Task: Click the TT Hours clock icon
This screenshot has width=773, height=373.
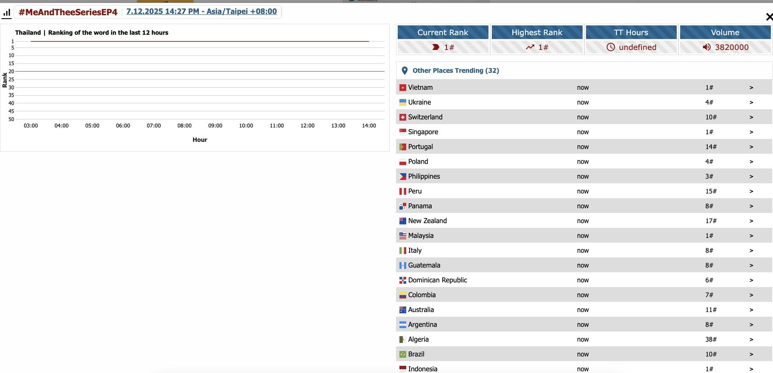Action: click(x=611, y=47)
